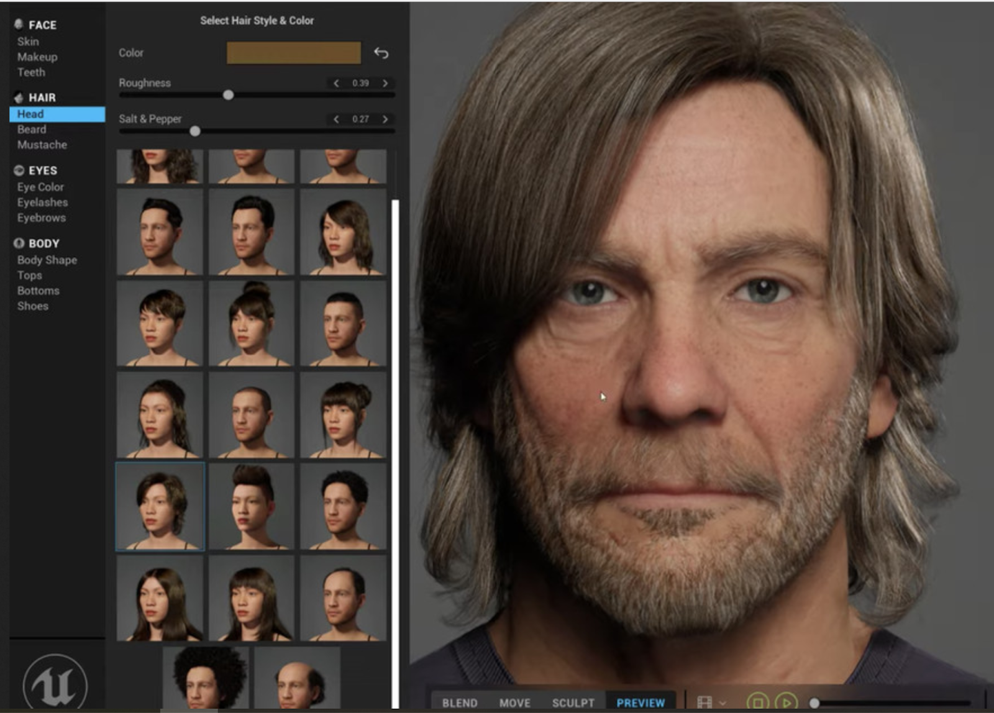Image resolution: width=994 pixels, height=713 pixels.
Task: Choose the short pixie with bangs hairstyle
Action: 160,323
